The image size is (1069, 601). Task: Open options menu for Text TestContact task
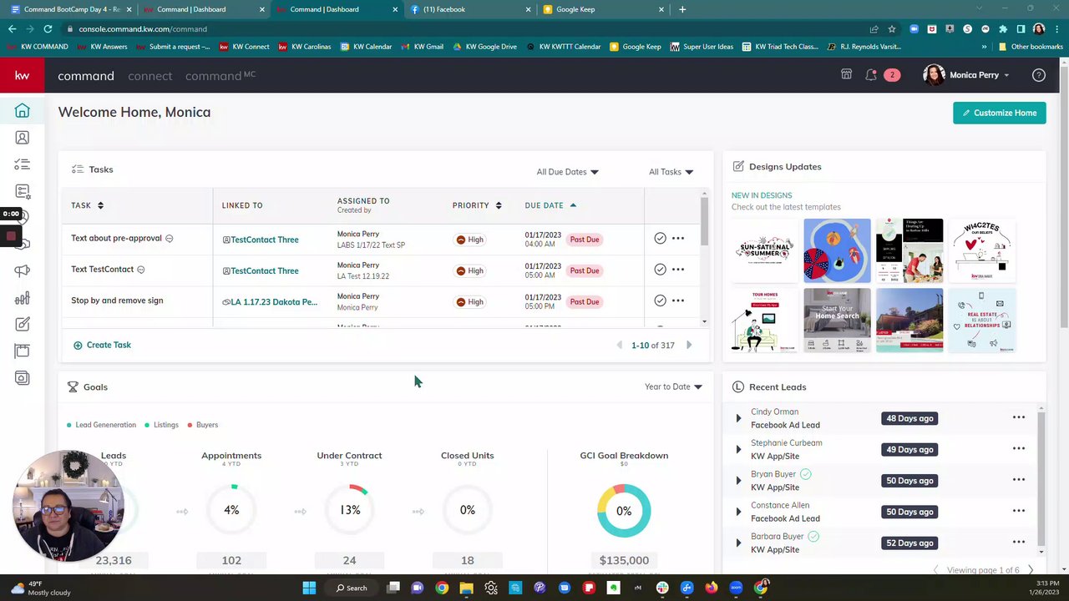(x=678, y=270)
